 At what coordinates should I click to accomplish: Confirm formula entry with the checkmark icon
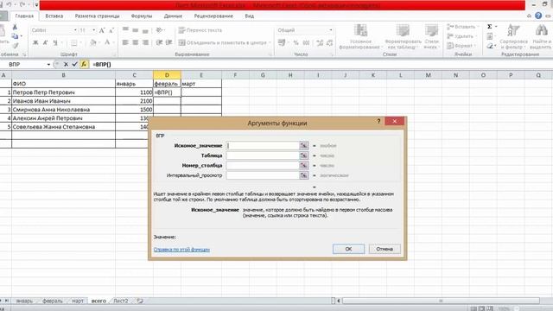pos(74,65)
